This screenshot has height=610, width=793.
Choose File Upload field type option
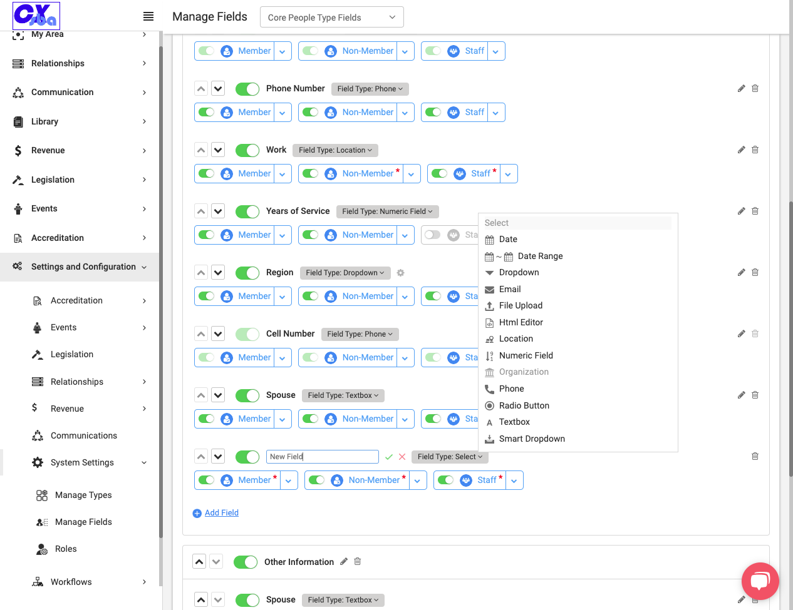pyautogui.click(x=521, y=305)
